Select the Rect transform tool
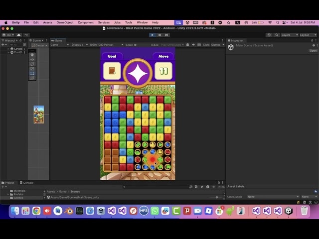319x239 pixels. point(32,73)
